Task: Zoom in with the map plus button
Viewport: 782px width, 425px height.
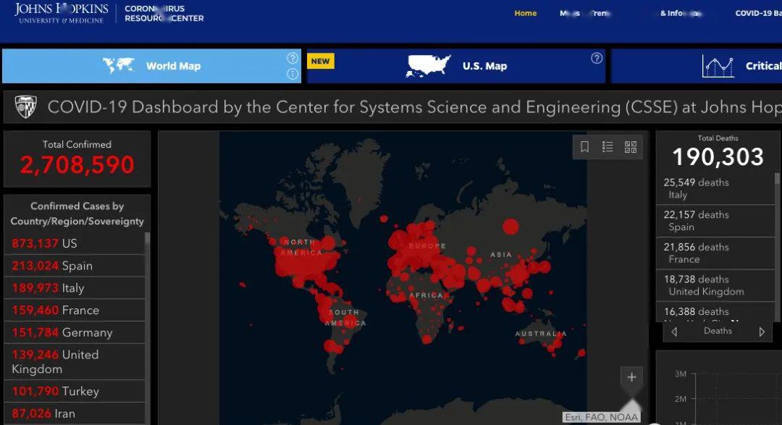Action: coord(631,377)
